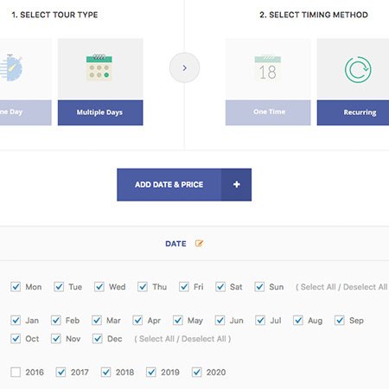Click the orange edit icon beside DATE
The image size is (389, 389).
click(x=199, y=244)
